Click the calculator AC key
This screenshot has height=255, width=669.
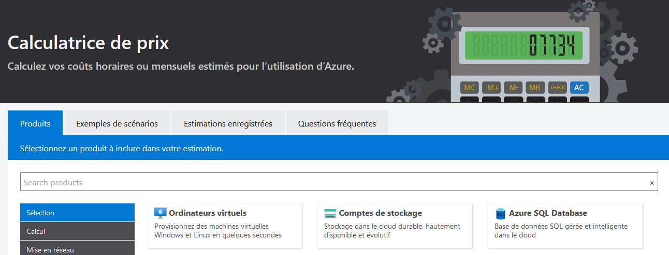[x=579, y=87]
